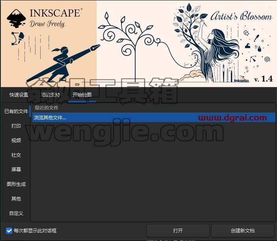Viewport: 277px width, 241px height.
Task: Select the 社交 template category
Action: [16, 155]
